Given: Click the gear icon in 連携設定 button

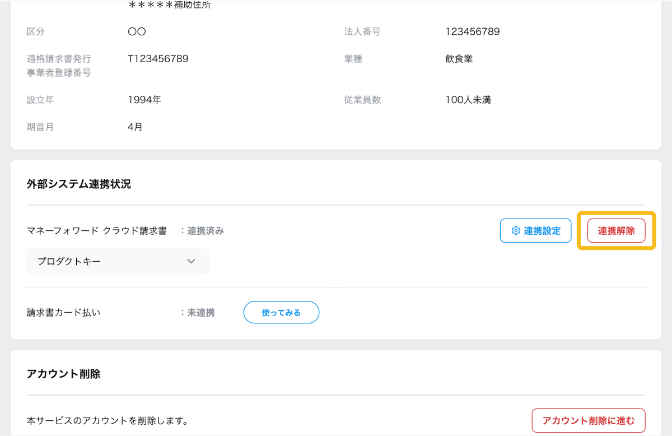Looking at the screenshot, I should 516,231.
